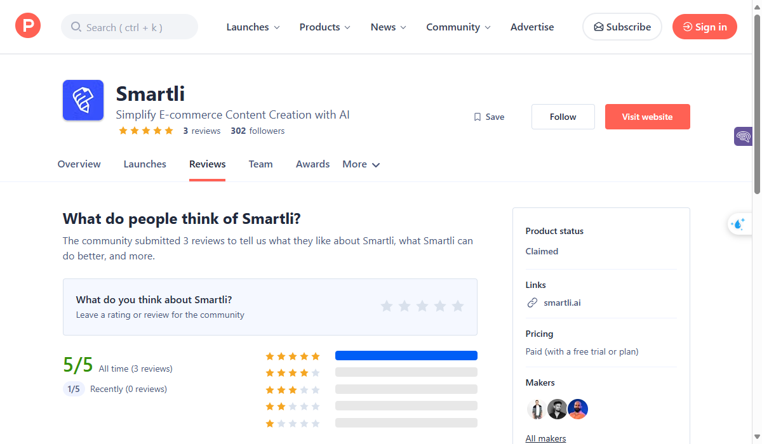Viewport: 762px width, 444px height.
Task: Click the Smartli product logo thumbnail
Action: 83,100
